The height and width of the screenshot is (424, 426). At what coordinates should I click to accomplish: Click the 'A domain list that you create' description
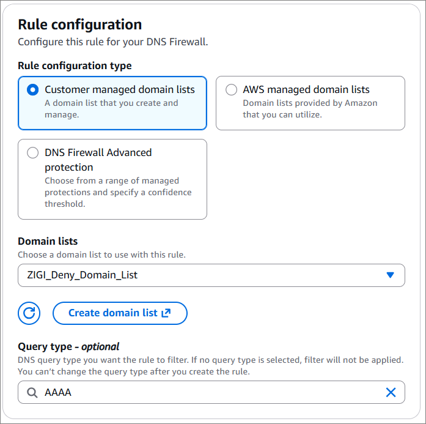point(111,109)
